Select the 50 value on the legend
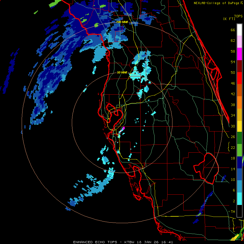Viewport: 244px width, 244px height. pos(233,73)
